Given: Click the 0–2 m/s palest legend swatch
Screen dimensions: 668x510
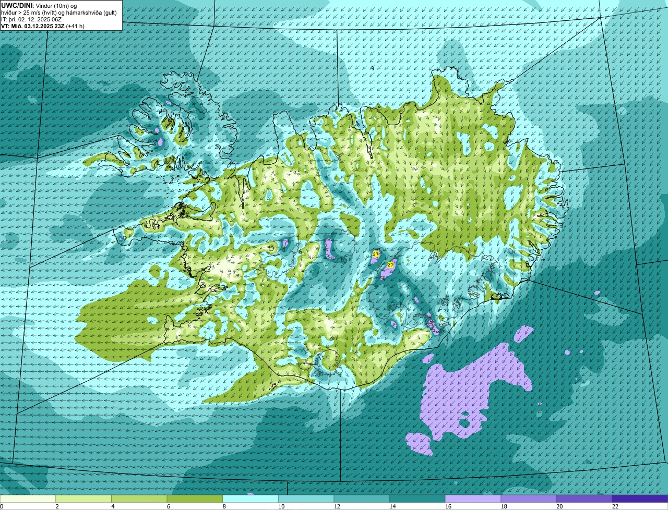Looking at the screenshot, I should 28,499.
